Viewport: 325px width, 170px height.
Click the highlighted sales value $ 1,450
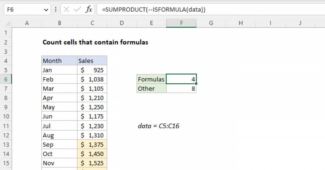[x=92, y=154]
